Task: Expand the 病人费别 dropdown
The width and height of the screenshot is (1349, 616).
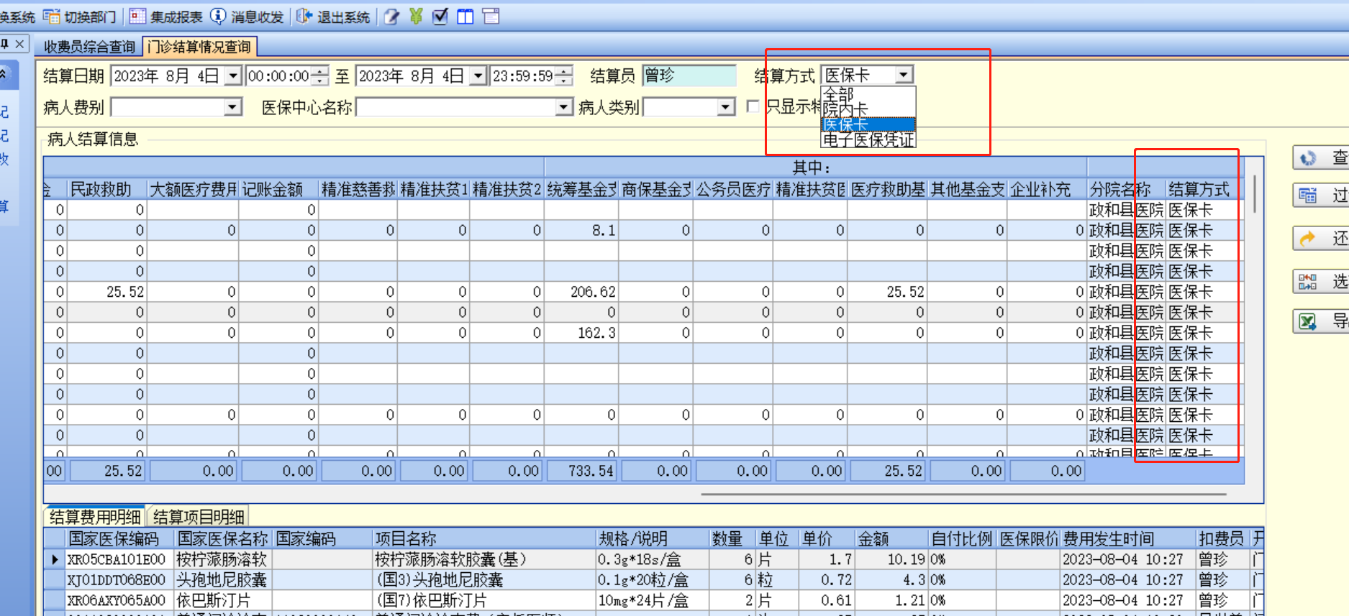Action: [x=232, y=107]
